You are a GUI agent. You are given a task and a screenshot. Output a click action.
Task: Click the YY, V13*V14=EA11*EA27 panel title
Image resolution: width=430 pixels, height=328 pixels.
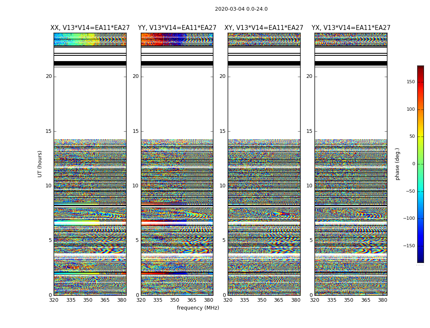point(177,28)
